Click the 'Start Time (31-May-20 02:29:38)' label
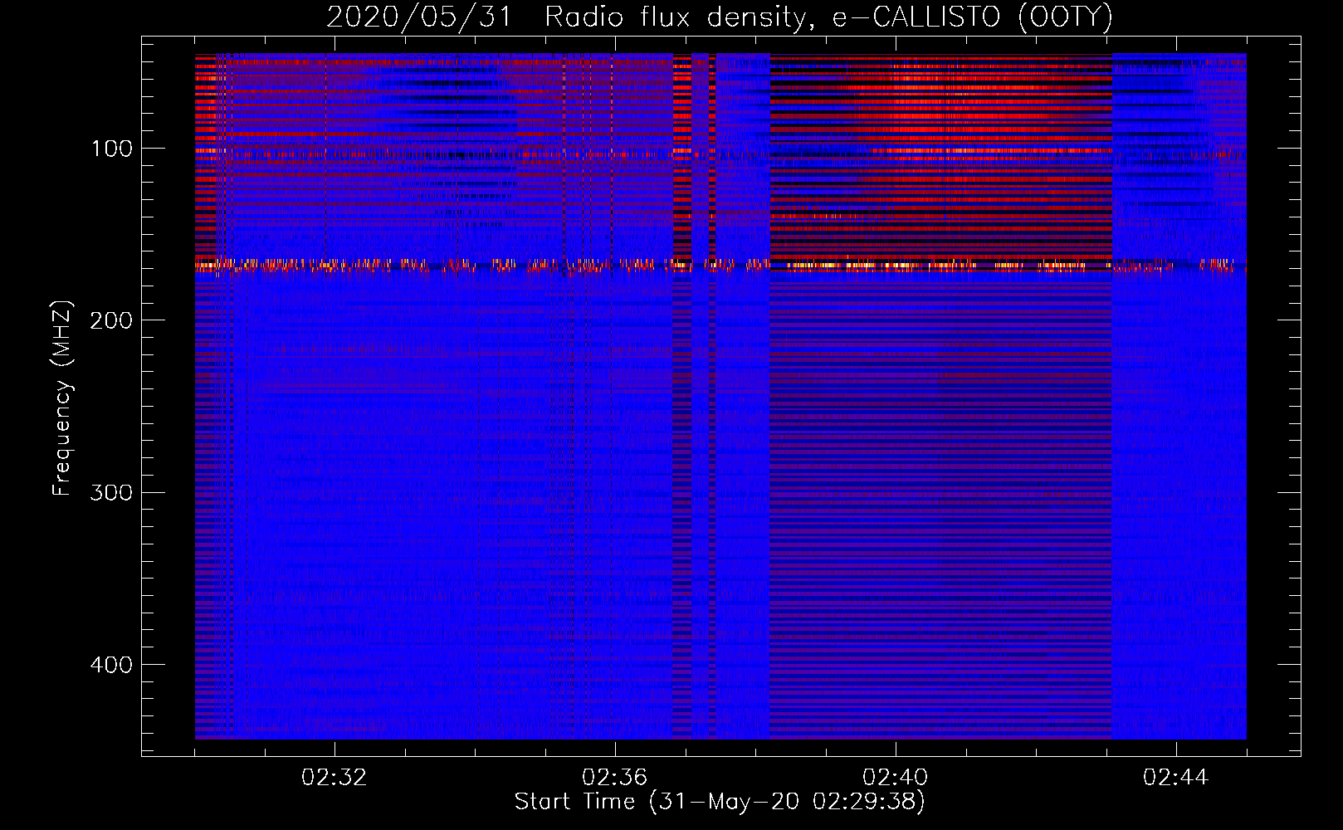 pos(720,802)
